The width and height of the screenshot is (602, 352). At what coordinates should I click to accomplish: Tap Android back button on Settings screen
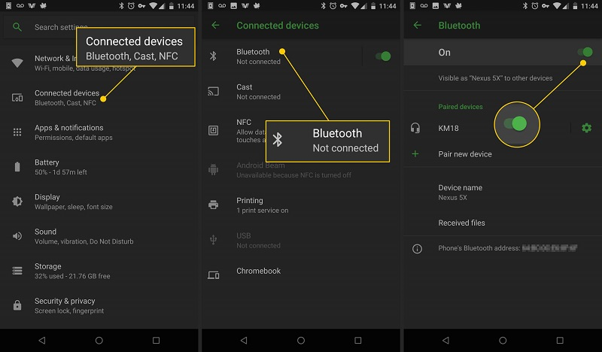pos(42,341)
